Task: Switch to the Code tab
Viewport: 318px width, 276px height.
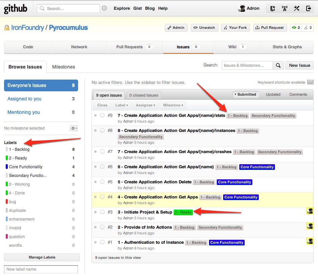Action: (x=28, y=47)
